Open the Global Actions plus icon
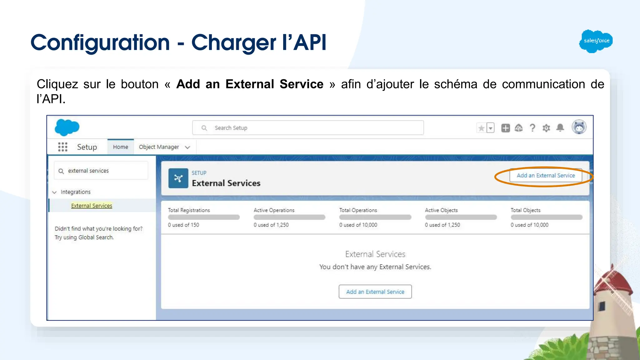 click(505, 128)
